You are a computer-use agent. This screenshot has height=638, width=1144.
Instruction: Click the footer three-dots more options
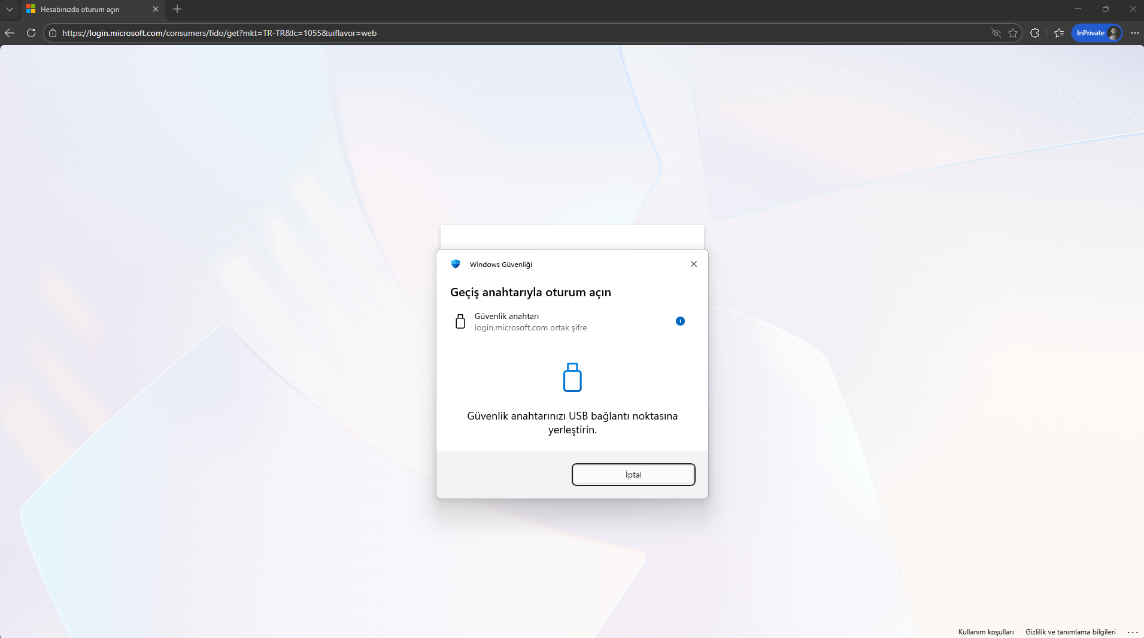pos(1133,633)
